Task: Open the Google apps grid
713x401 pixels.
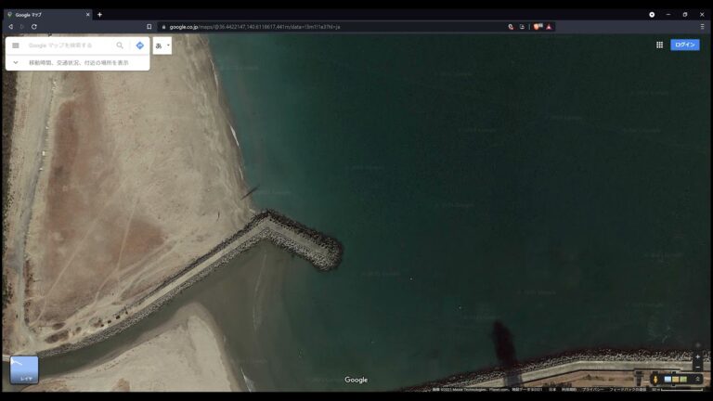Action: pos(659,45)
